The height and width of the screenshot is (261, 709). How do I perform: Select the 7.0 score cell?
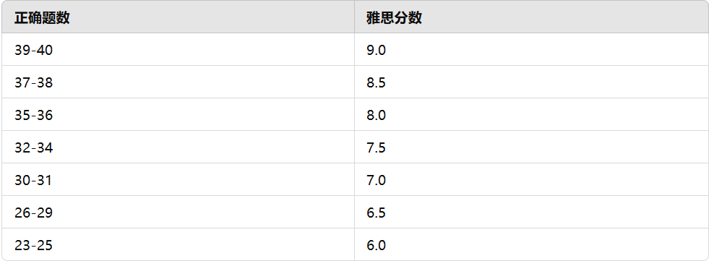tap(530, 179)
